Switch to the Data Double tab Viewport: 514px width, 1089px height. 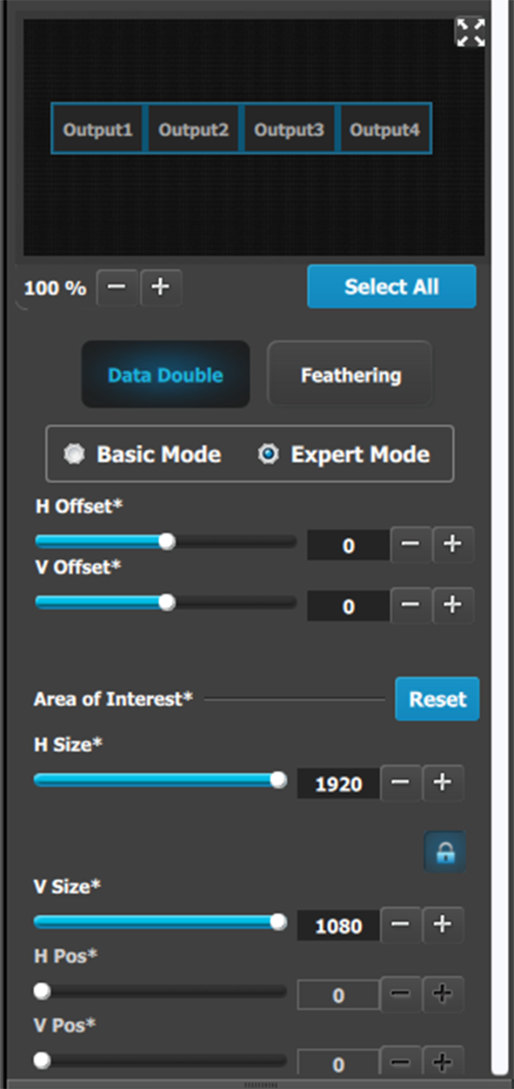click(165, 375)
